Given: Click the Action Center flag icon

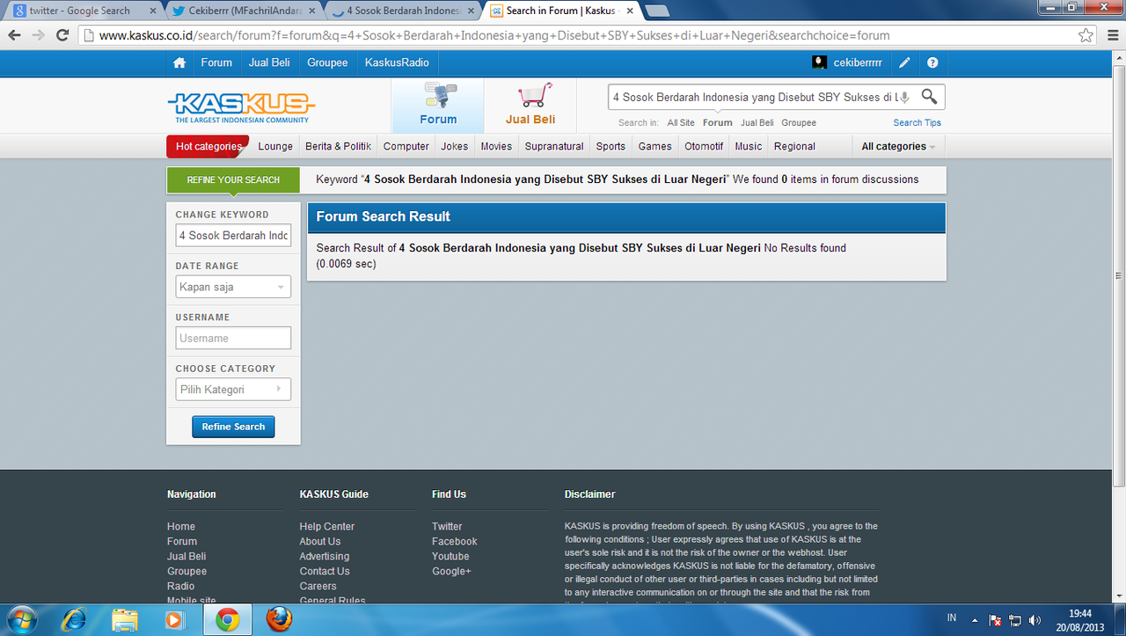Looking at the screenshot, I should (996, 619).
